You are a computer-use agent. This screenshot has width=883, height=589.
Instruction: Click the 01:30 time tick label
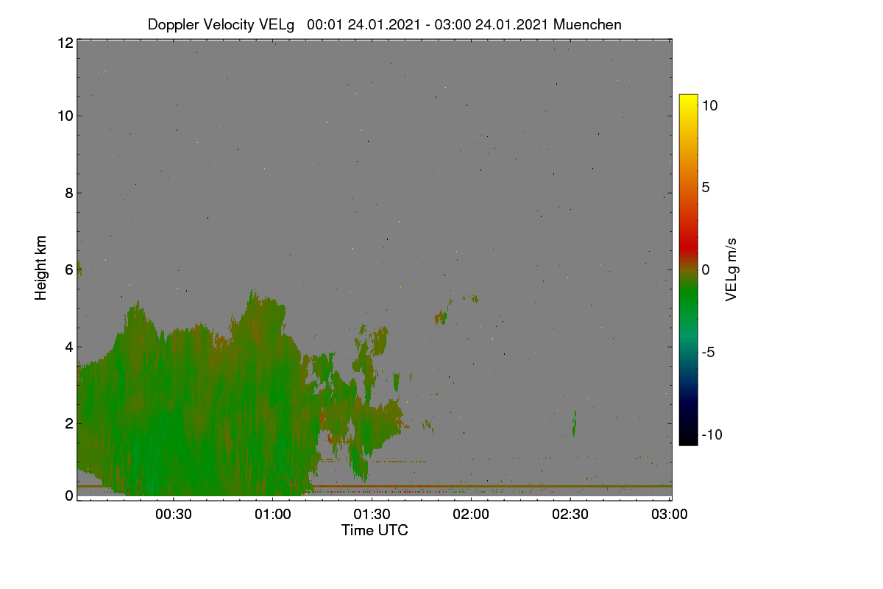(x=372, y=515)
